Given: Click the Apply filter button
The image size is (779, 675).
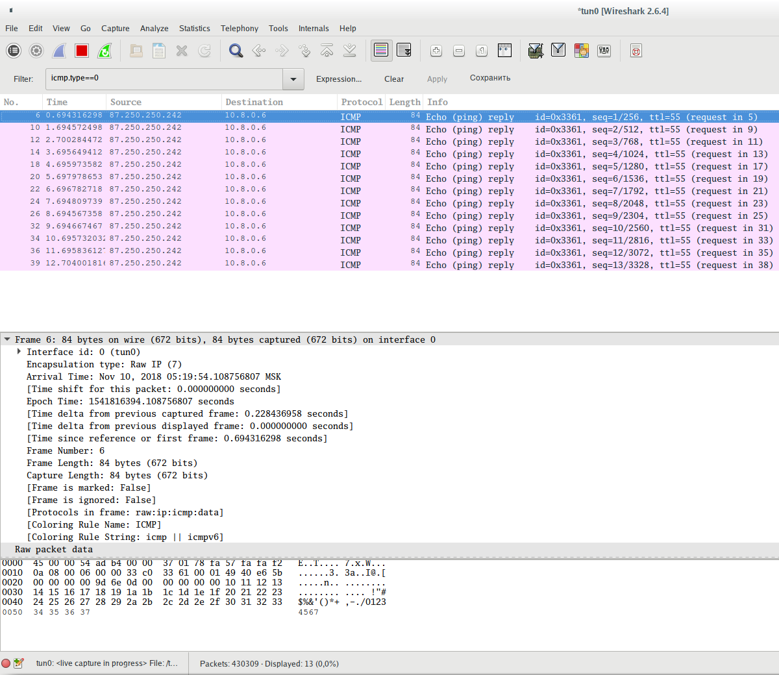Looking at the screenshot, I should [x=437, y=79].
